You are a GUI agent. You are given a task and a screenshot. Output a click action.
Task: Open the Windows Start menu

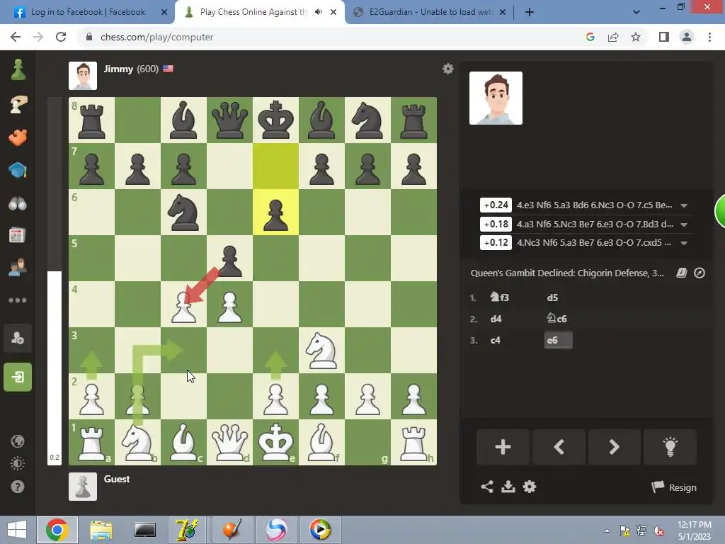(17, 530)
